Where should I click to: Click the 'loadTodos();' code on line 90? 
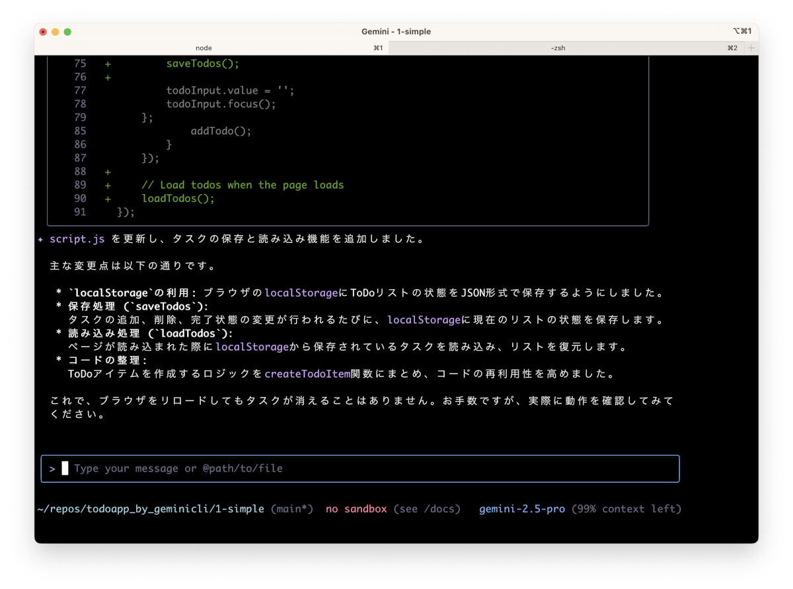point(178,199)
